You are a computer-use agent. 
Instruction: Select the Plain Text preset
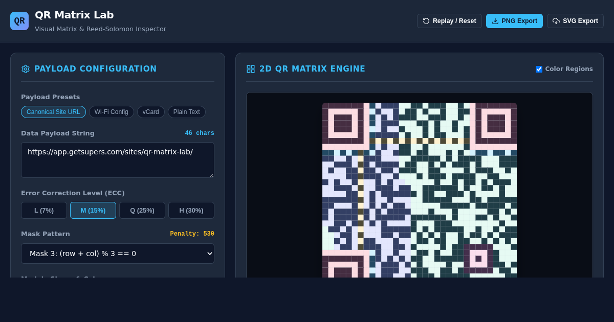click(187, 112)
